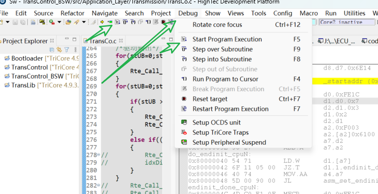Click the Save toolbar icon
This screenshot has width=378, height=194.
[15, 22]
